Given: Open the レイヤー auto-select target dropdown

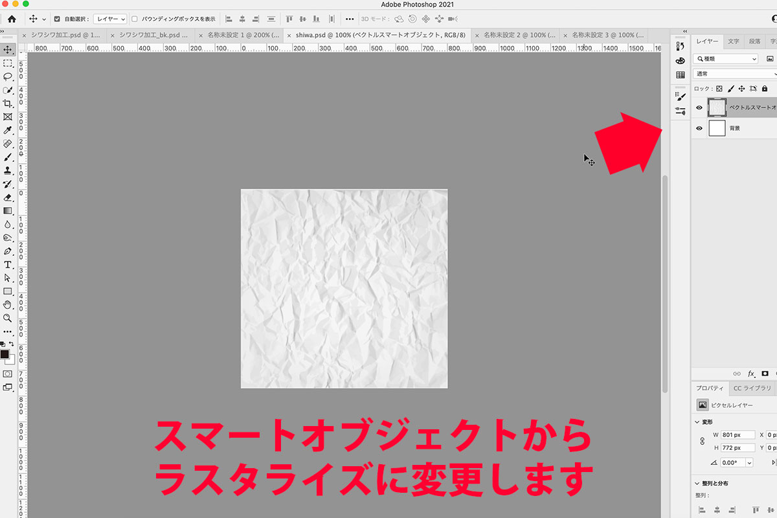Looking at the screenshot, I should tap(109, 19).
